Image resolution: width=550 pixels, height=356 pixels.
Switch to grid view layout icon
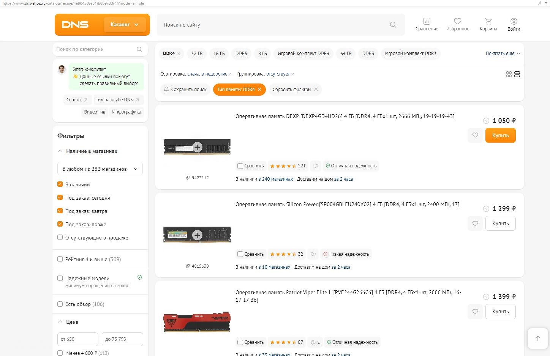(x=509, y=74)
